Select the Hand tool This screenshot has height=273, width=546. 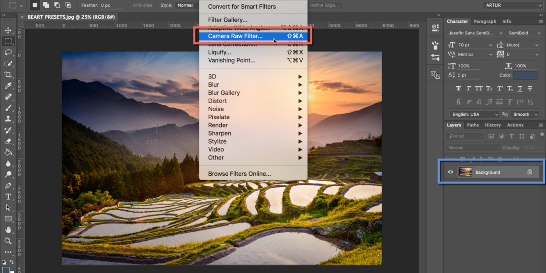(x=8, y=230)
